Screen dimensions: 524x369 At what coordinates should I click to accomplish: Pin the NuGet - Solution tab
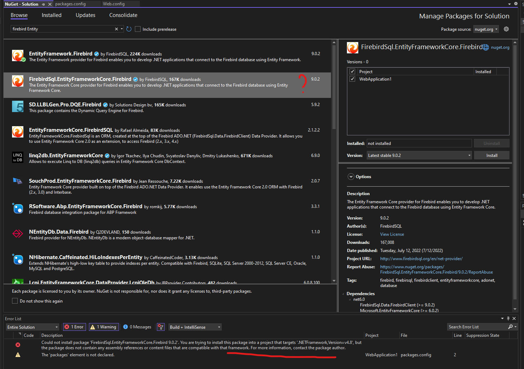click(44, 4)
